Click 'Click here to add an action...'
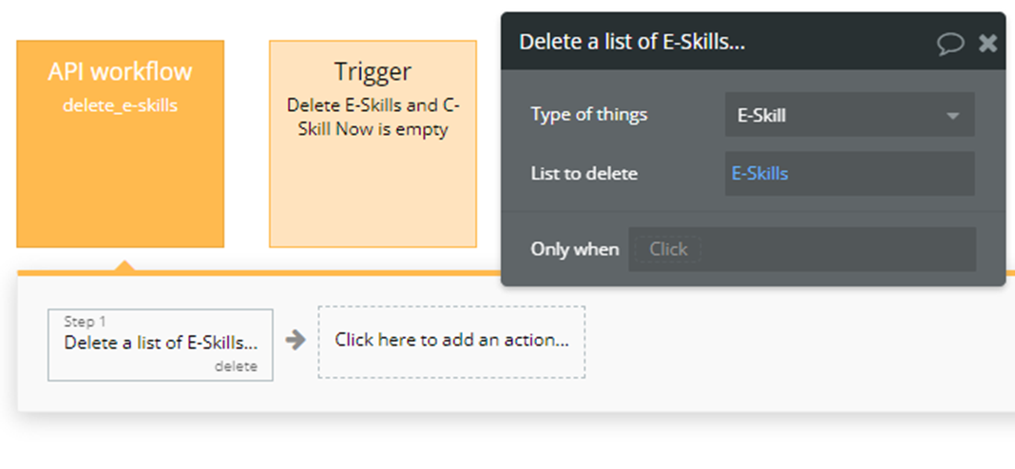Screen dimensions: 1015x469 451,341
